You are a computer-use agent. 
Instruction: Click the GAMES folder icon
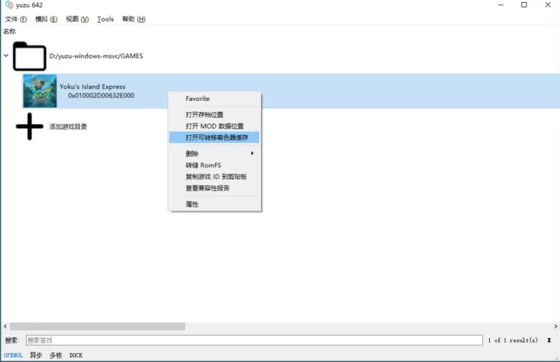click(29, 56)
